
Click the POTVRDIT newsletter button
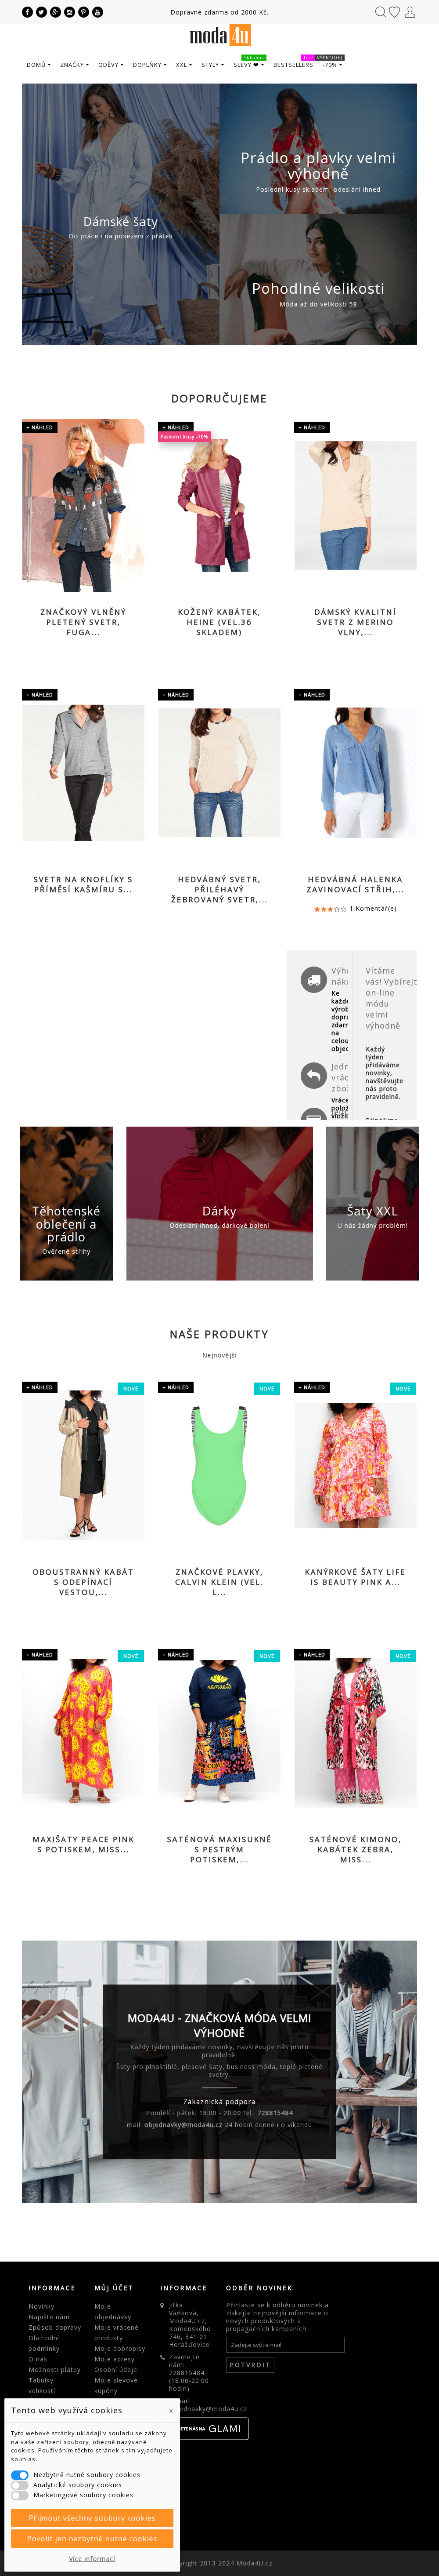[249, 2365]
